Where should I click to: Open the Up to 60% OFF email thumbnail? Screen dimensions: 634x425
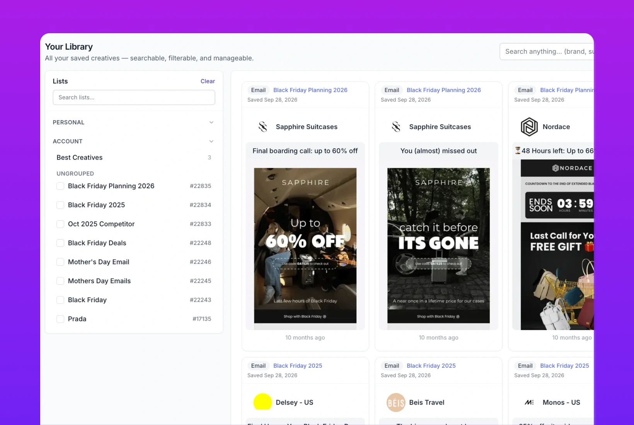(x=305, y=245)
